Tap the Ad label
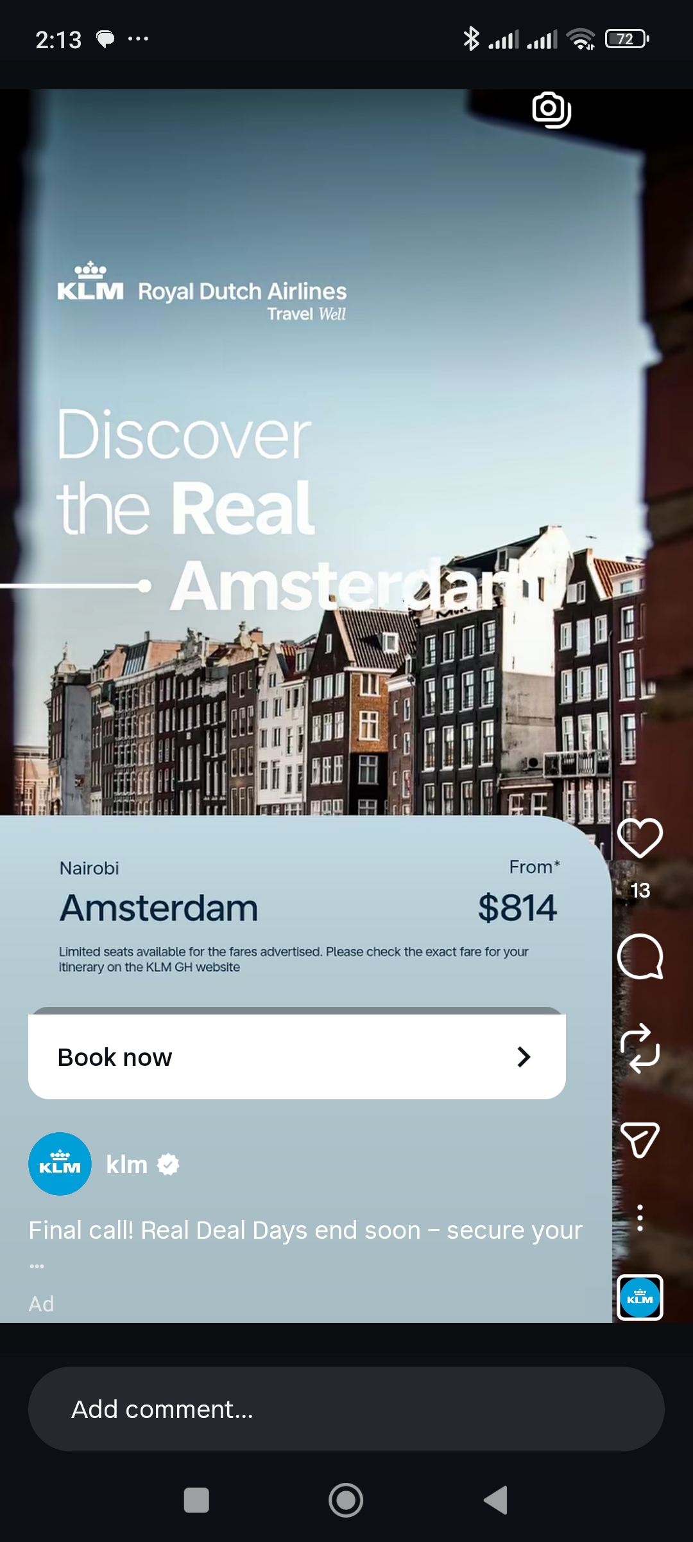 pos(41,1304)
